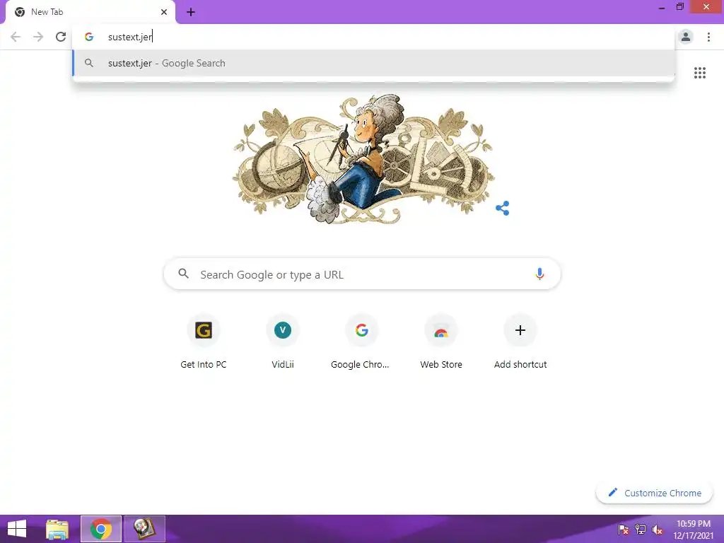Click the Google icon in the address bar
This screenshot has width=724, height=543.
89,37
